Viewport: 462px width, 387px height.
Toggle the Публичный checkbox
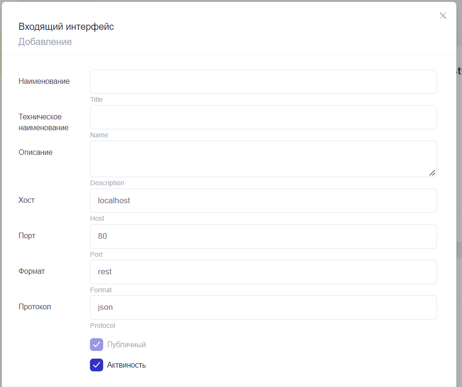tap(97, 345)
